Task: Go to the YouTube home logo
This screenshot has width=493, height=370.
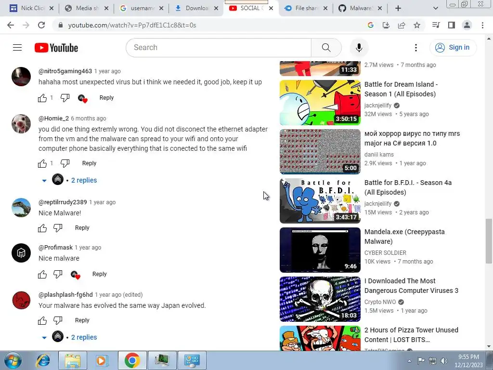Action: 56,48
